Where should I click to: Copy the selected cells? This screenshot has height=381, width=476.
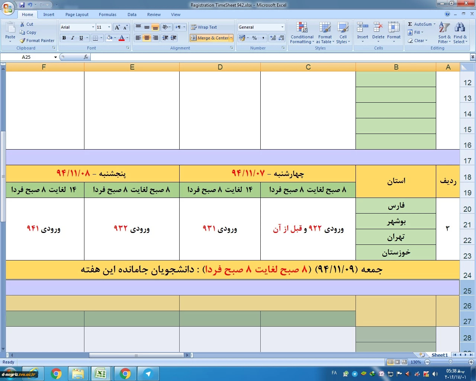[x=28, y=32]
